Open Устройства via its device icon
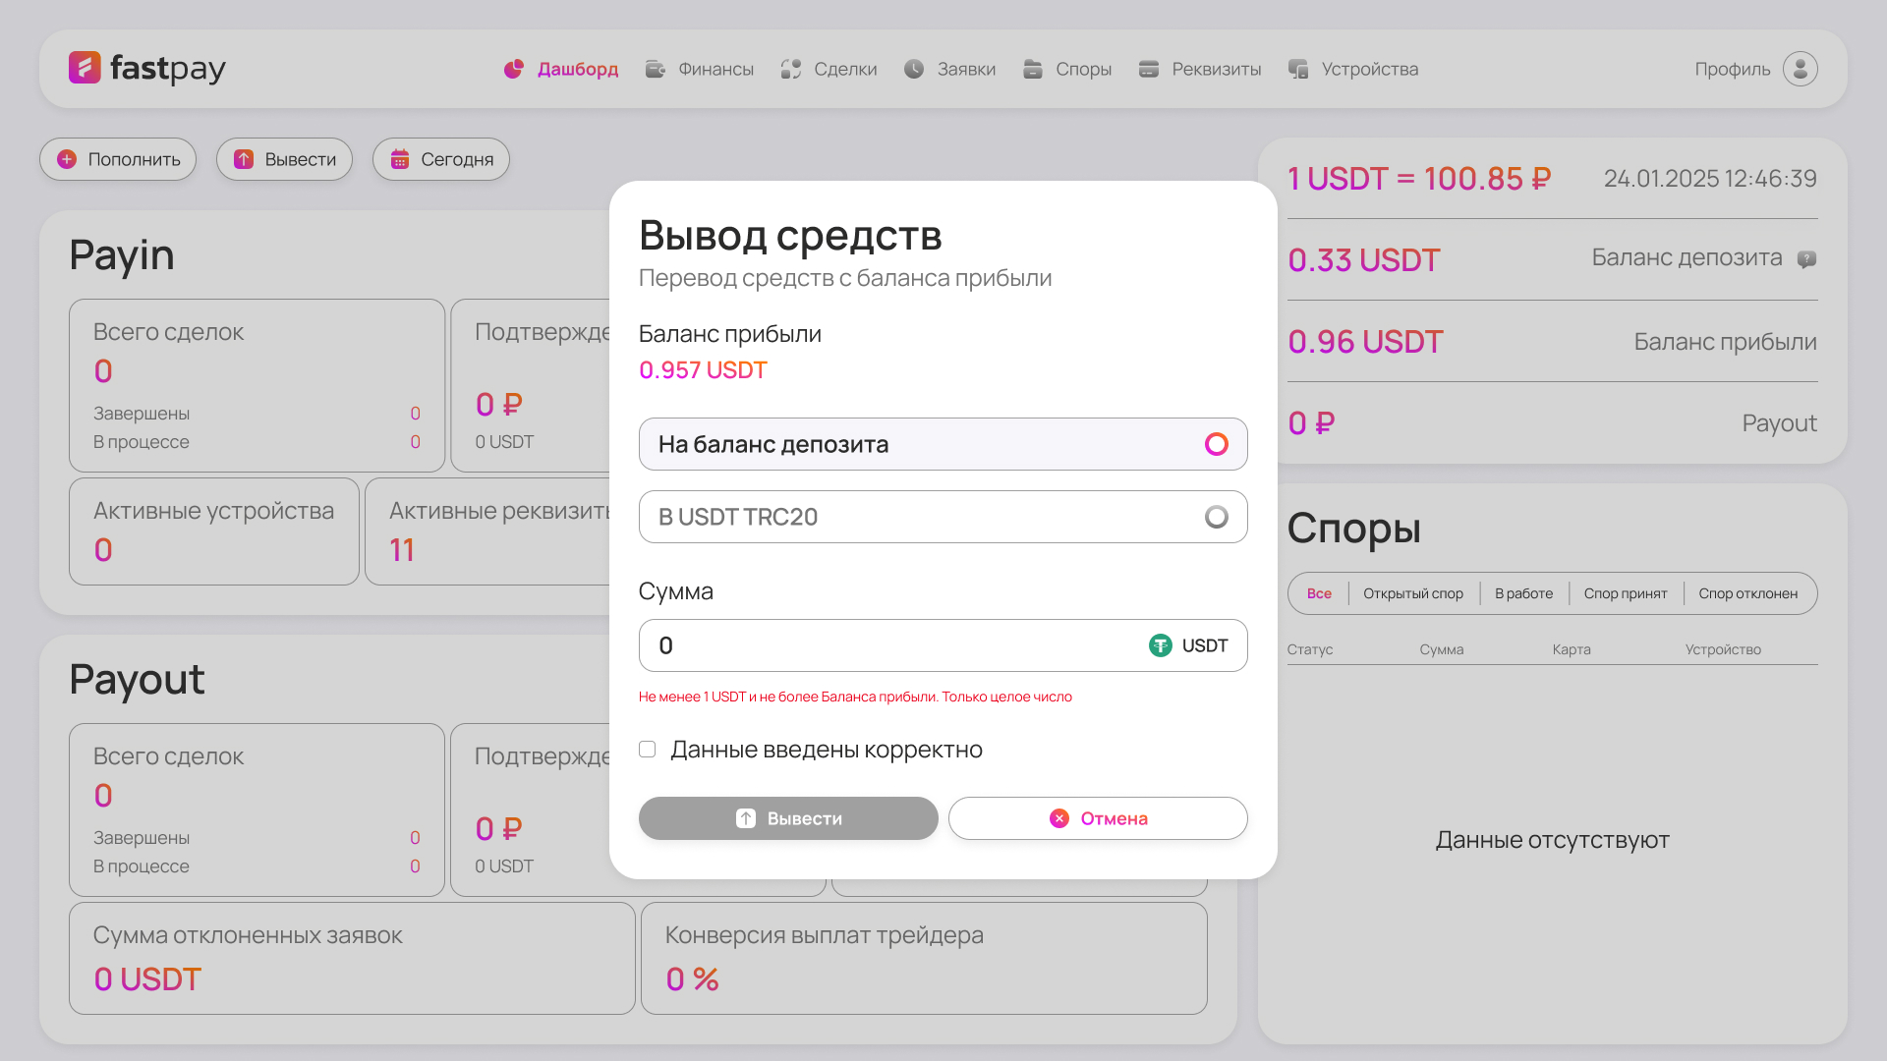The width and height of the screenshot is (1887, 1061). (x=1297, y=68)
